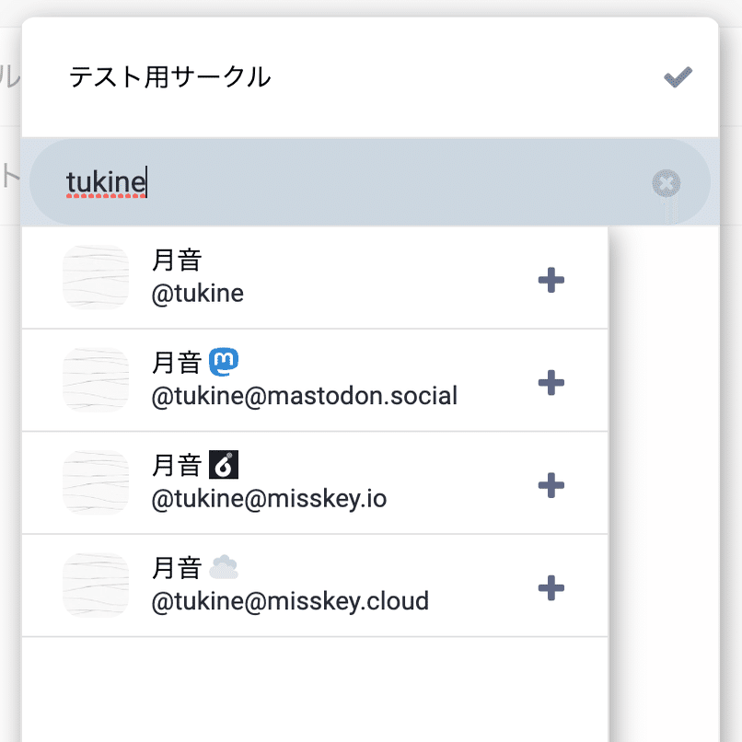Click the cloud emoji beside 月音
The height and width of the screenshot is (742, 742).
point(224,568)
